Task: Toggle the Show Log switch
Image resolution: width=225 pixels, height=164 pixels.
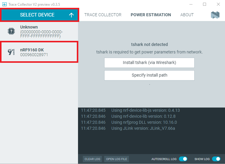Action: 216,159
